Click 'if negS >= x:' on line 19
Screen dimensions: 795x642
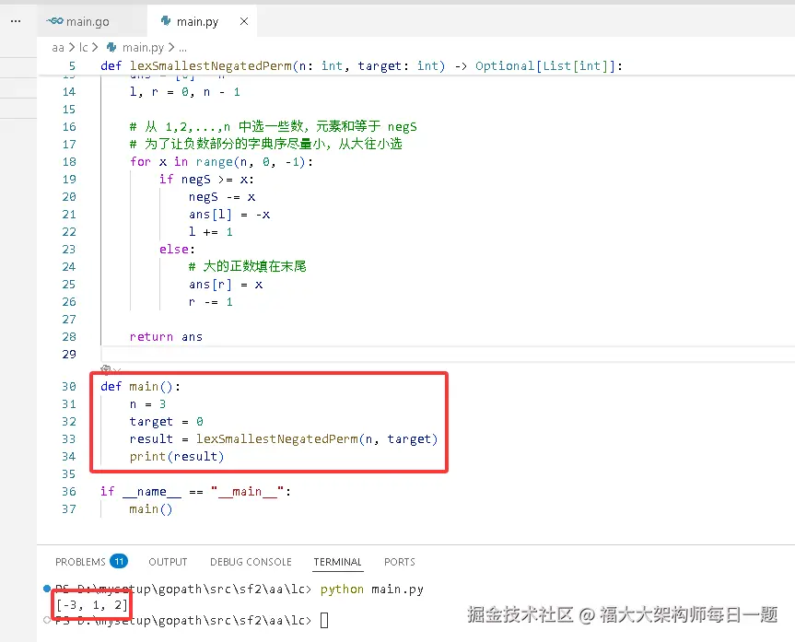tap(206, 180)
